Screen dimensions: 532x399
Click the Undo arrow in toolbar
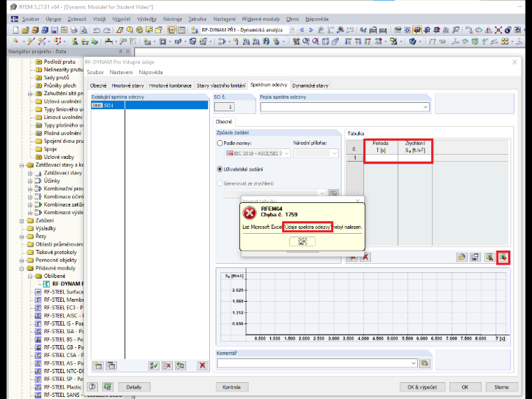click(x=97, y=30)
